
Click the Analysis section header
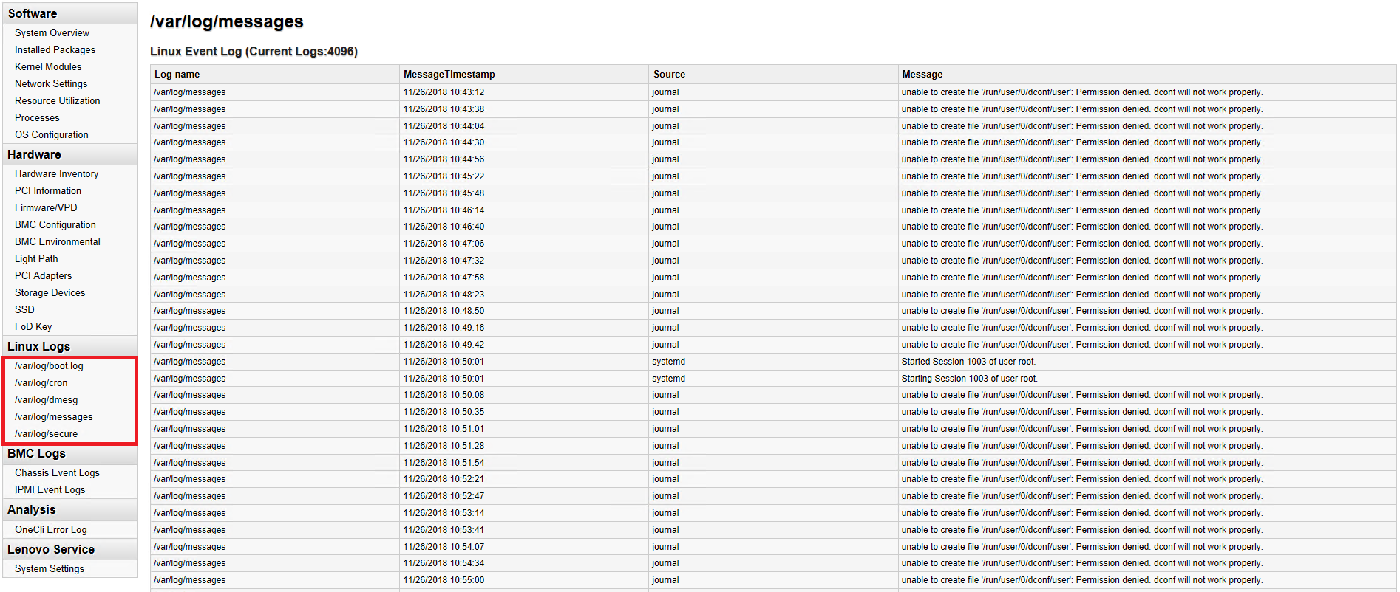click(70, 509)
